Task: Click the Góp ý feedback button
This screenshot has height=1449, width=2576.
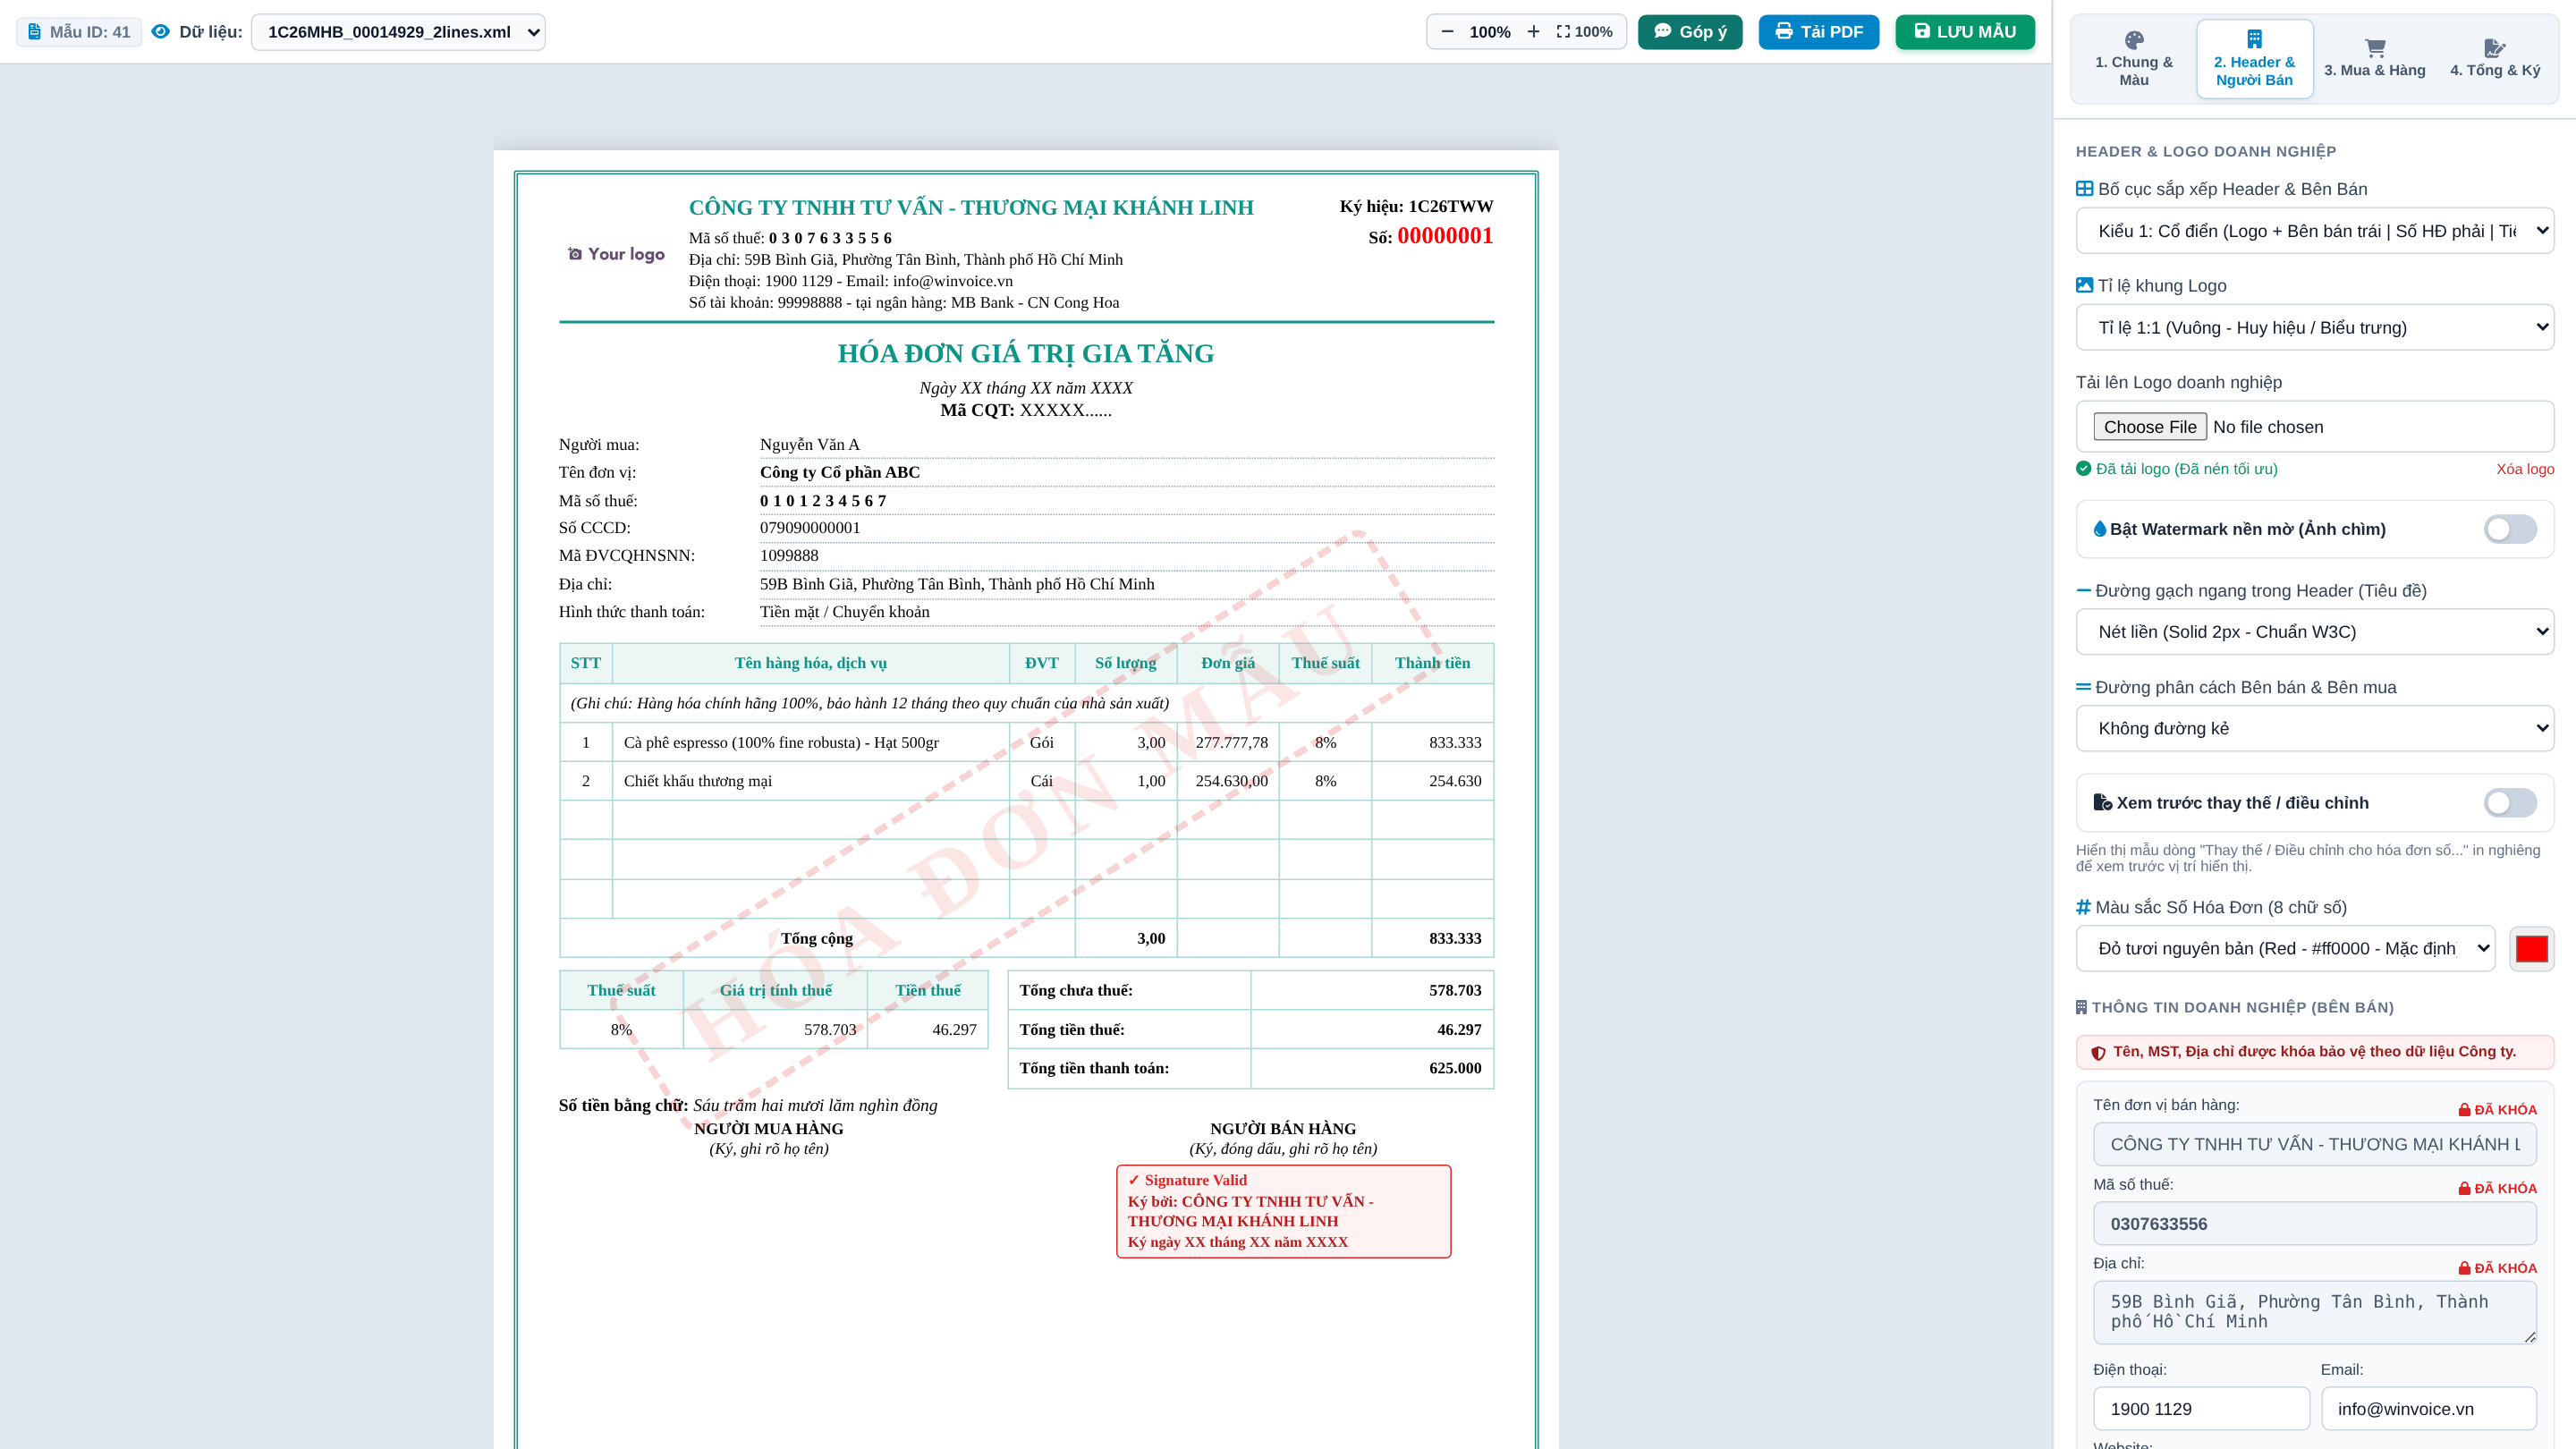Action: point(1690,32)
